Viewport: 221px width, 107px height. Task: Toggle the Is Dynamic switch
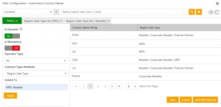[12, 36]
